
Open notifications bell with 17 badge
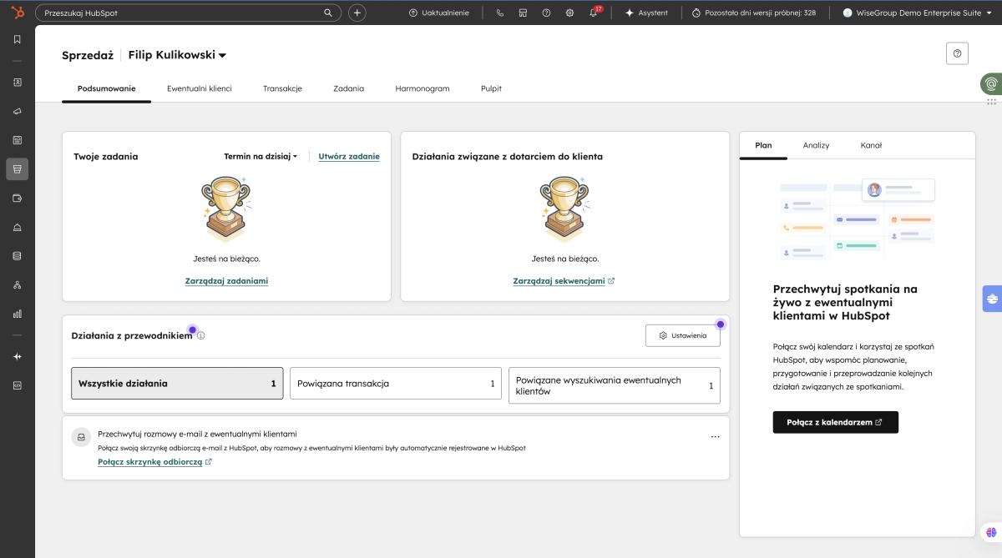click(594, 13)
